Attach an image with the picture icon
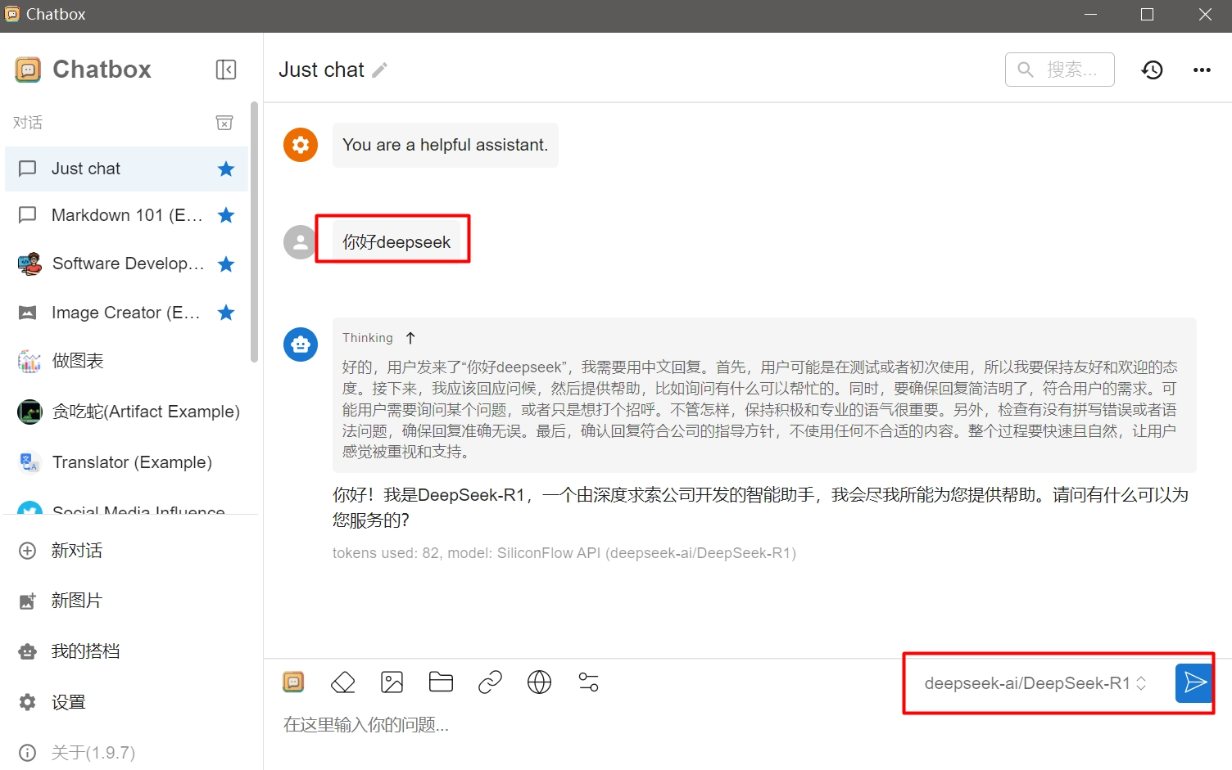Screen dimensions: 1232x770 click(392, 682)
